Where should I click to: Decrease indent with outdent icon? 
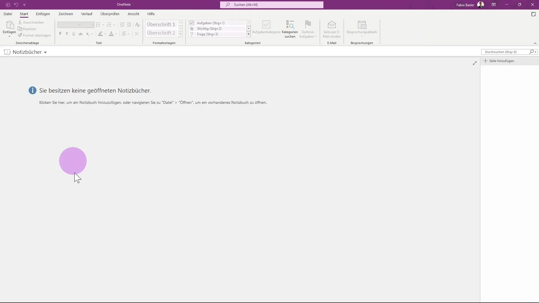coord(122,25)
